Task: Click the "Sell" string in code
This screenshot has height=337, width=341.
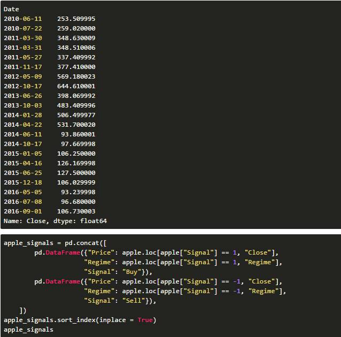Action: coord(134,301)
